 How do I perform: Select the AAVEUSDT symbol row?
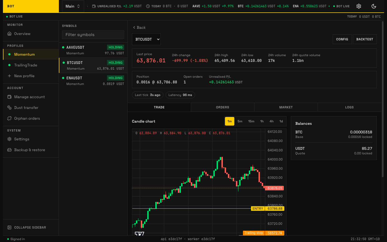(93, 50)
